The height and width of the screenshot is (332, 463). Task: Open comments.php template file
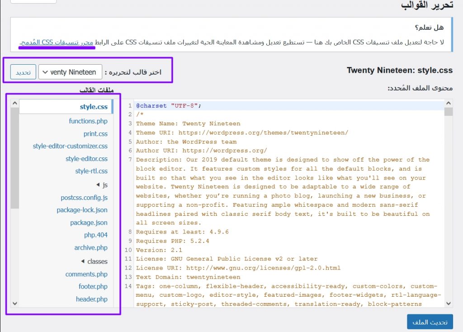pyautogui.click(x=86, y=275)
